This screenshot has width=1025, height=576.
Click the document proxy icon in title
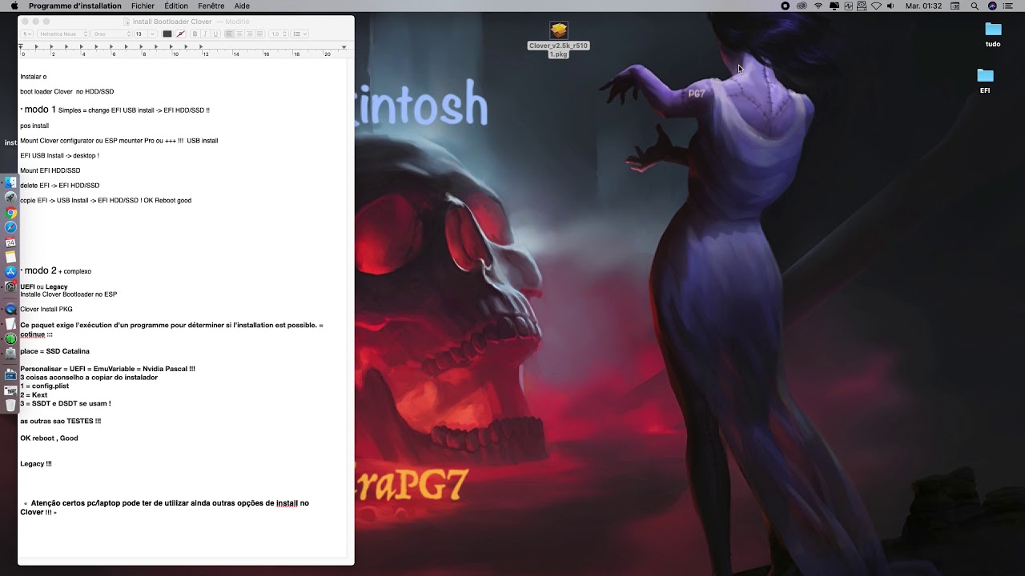[127, 22]
